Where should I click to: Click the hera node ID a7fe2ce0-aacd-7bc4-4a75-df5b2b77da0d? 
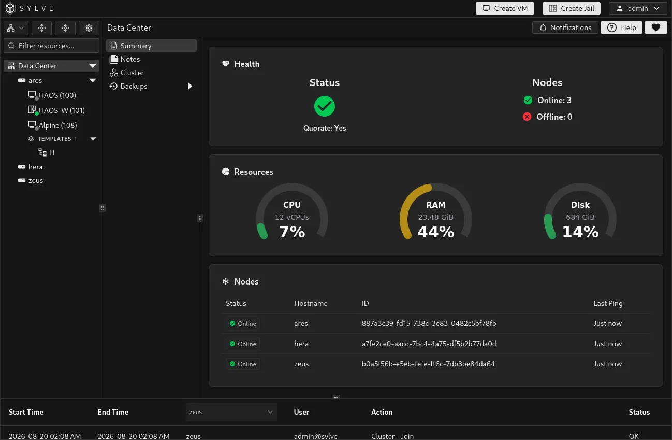point(429,344)
